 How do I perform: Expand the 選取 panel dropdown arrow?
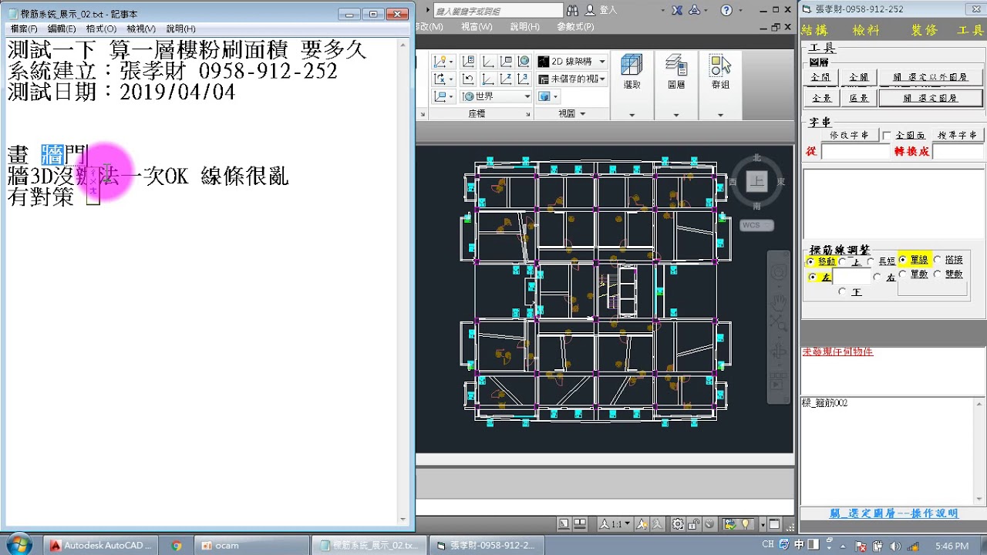[632, 115]
